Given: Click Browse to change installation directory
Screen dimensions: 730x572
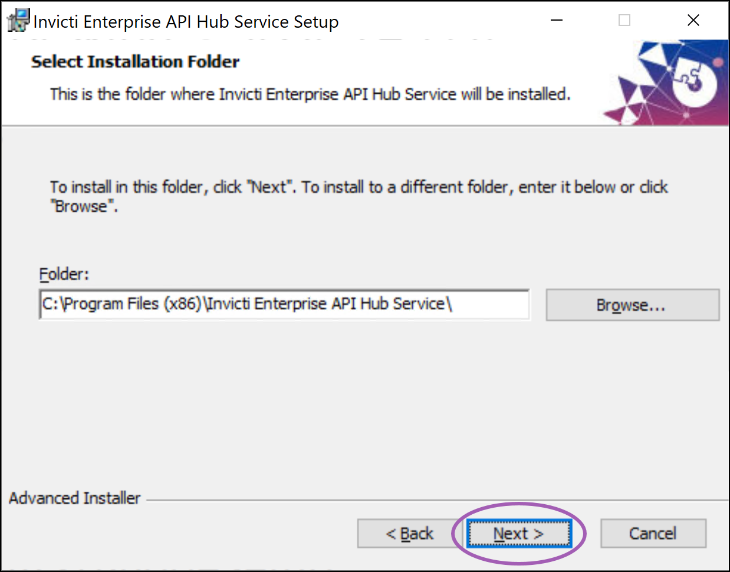Looking at the screenshot, I should 632,304.
